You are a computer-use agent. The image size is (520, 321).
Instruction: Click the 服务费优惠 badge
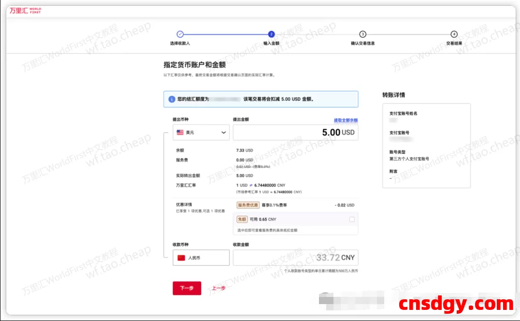point(248,205)
